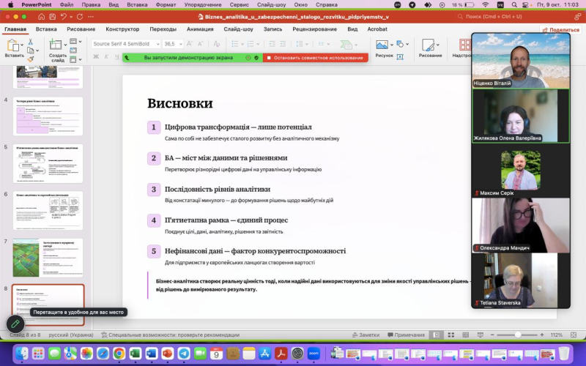The width and height of the screenshot is (586, 366).
Task: Expand the bullet list dropdown arrow
Action: pos(242,44)
